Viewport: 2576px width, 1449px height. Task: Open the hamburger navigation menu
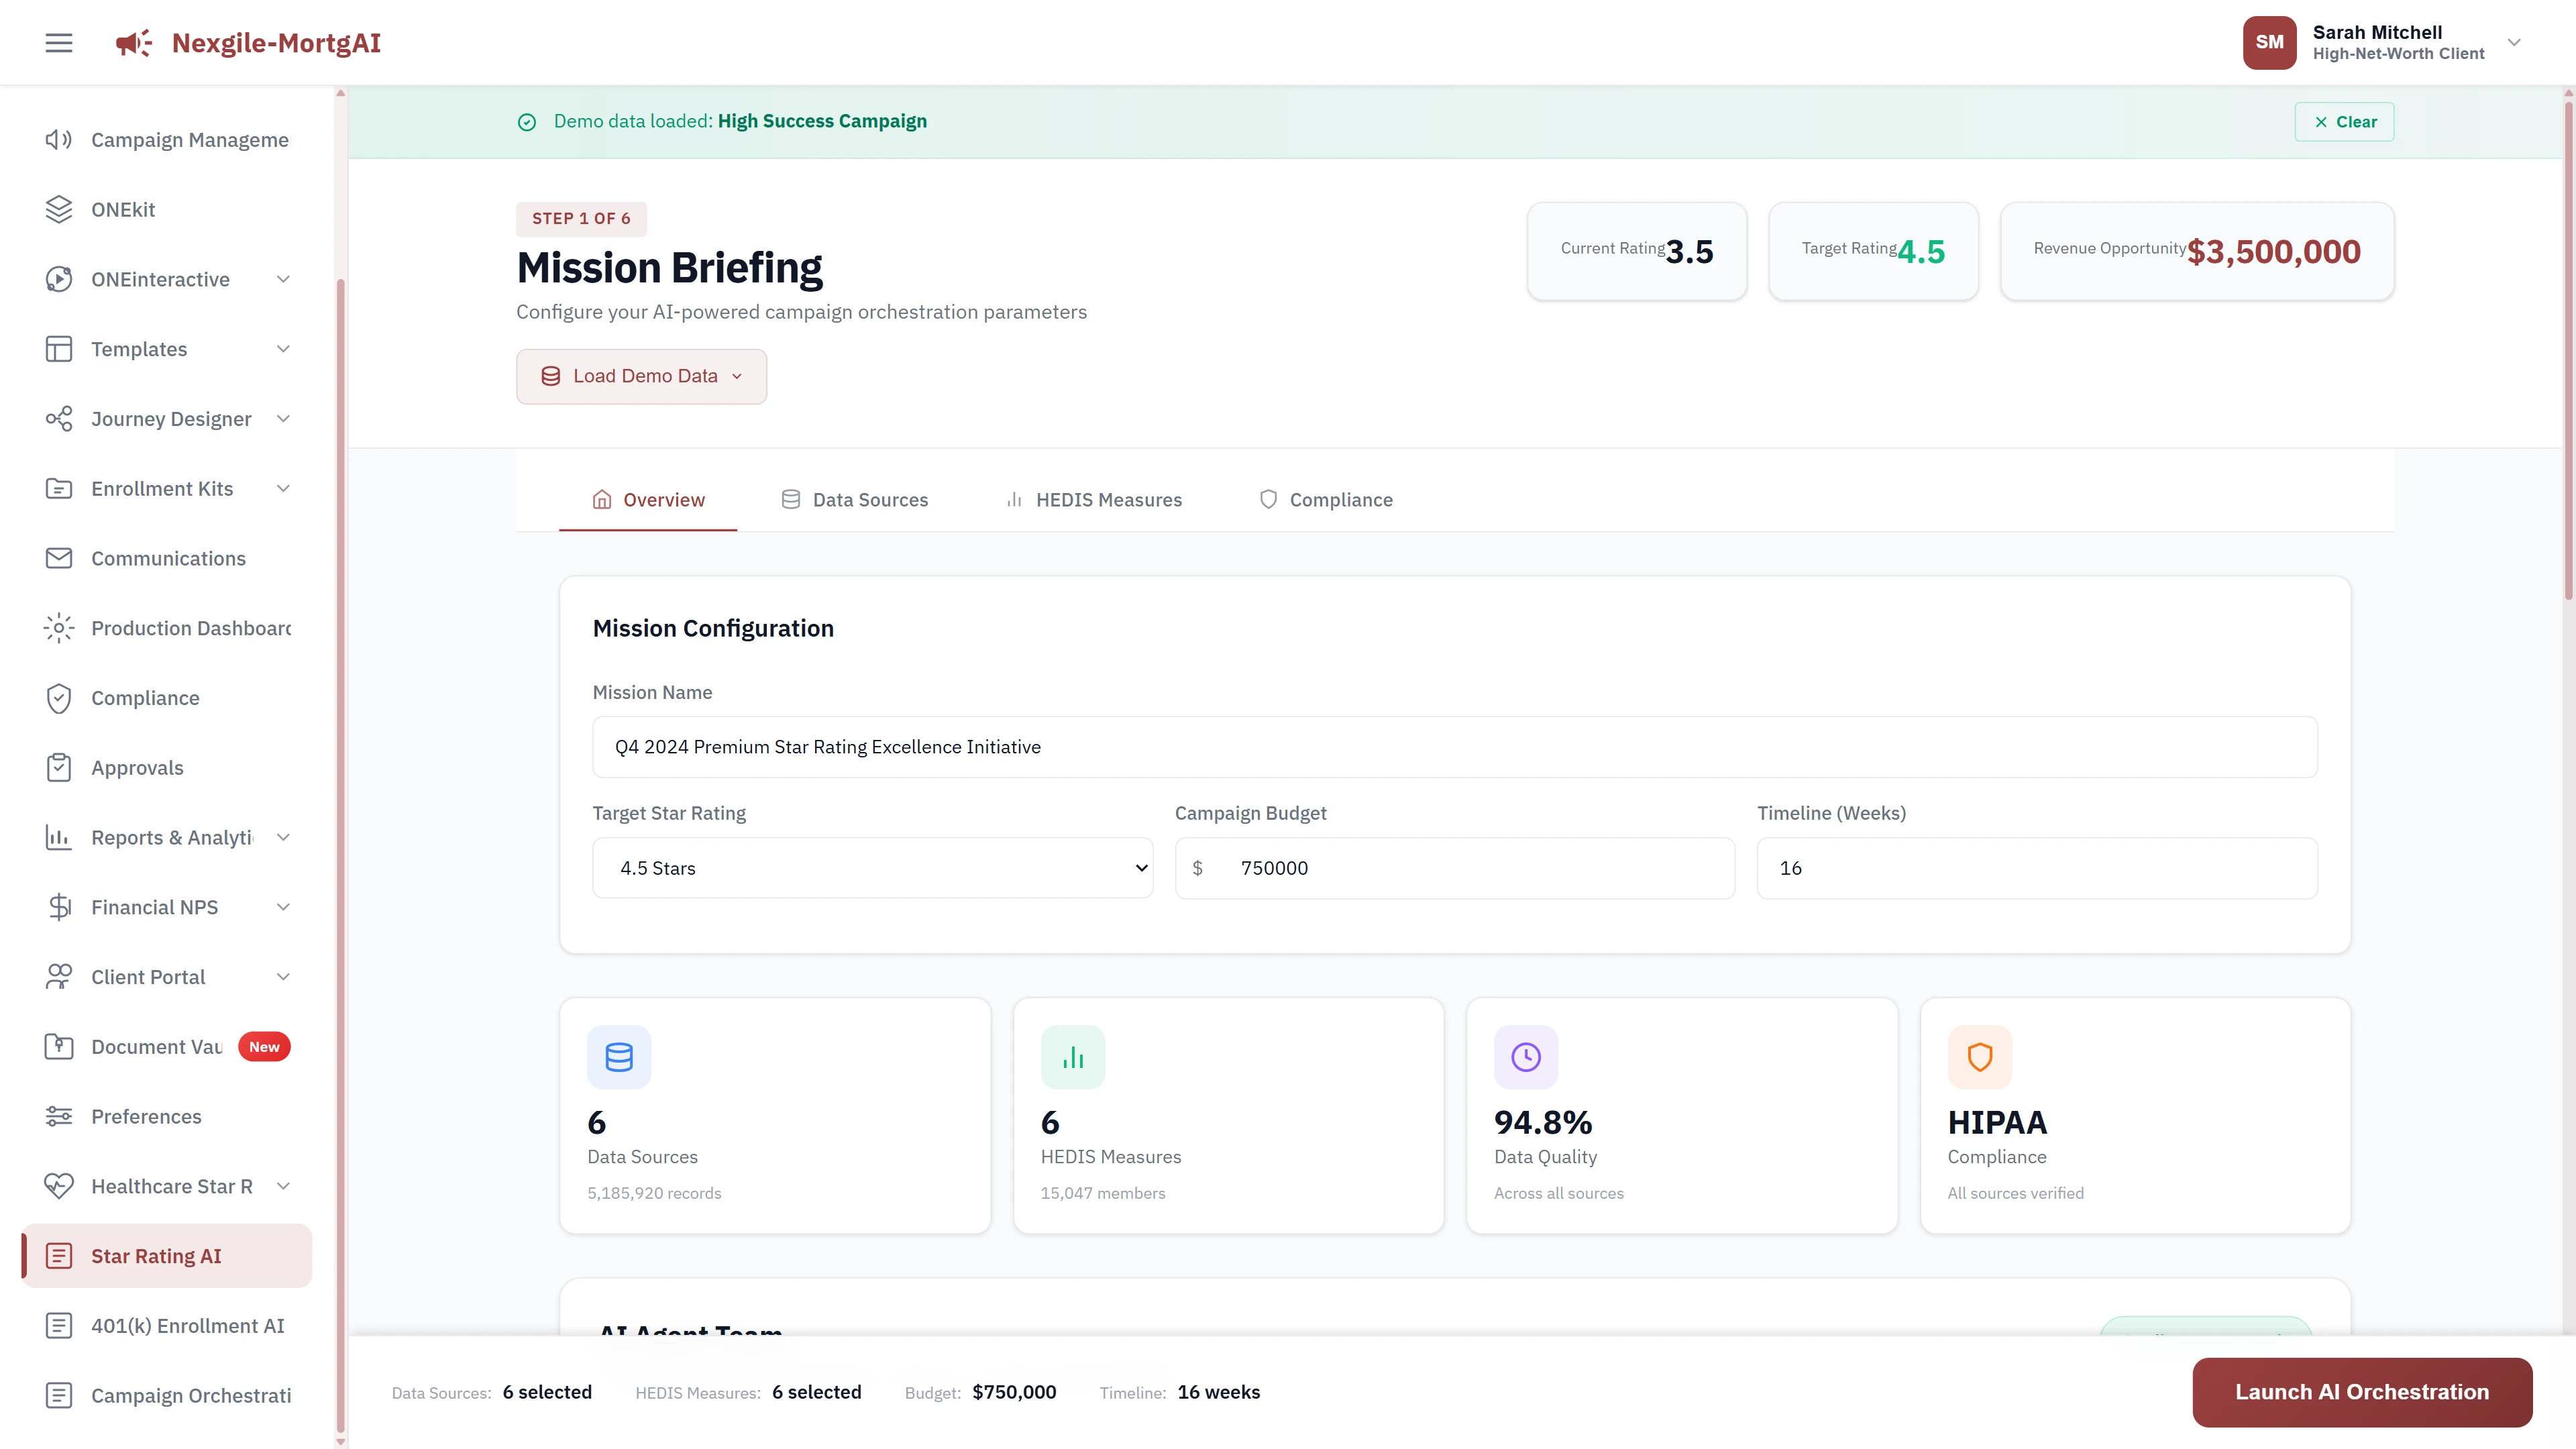point(58,42)
